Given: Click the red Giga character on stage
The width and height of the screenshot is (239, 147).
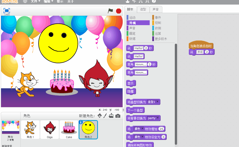Looking at the screenshot, I should 96,78.
